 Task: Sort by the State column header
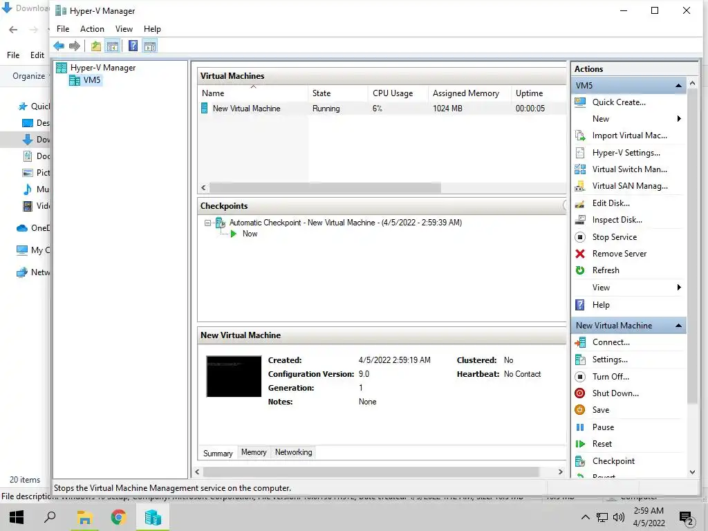338,93
